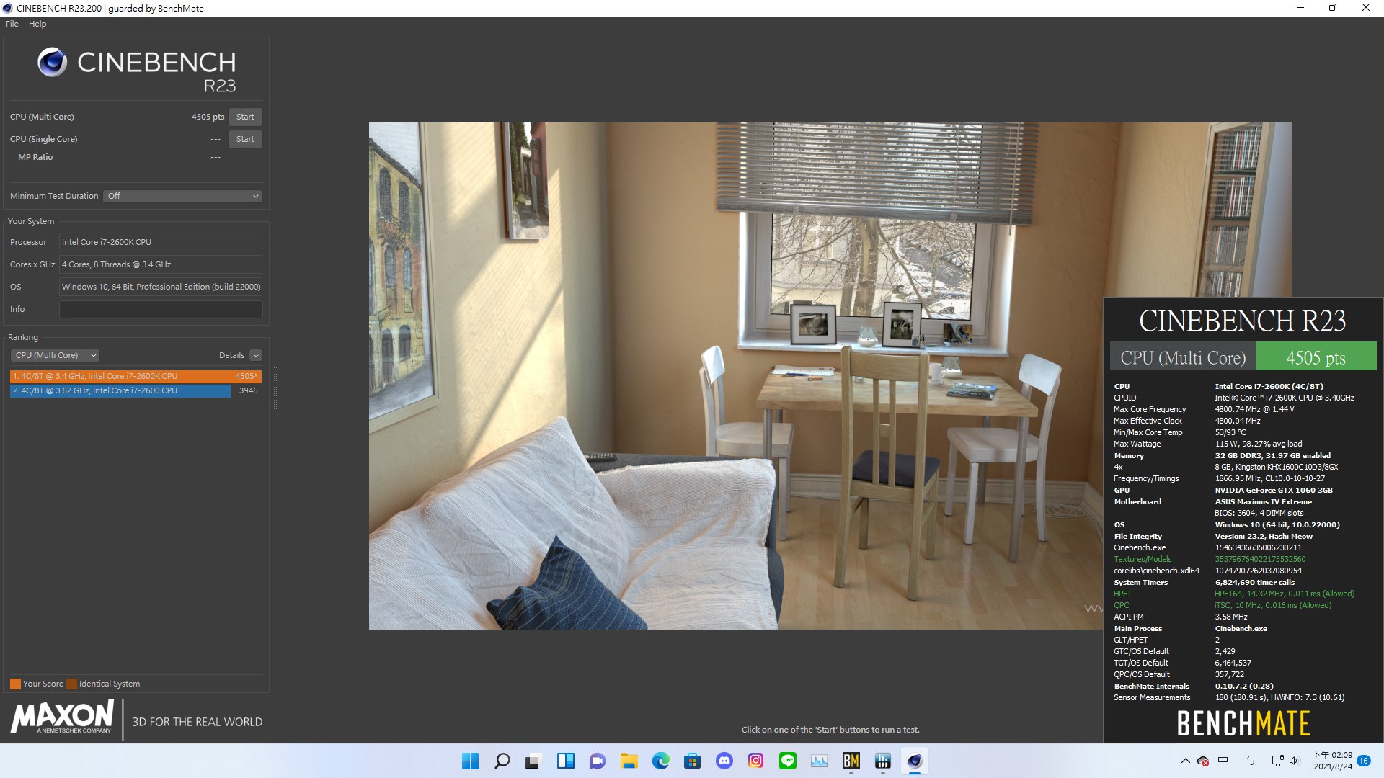This screenshot has width=1384, height=778.
Task: Launch Microsoft Edge from taskbar
Action: [660, 761]
